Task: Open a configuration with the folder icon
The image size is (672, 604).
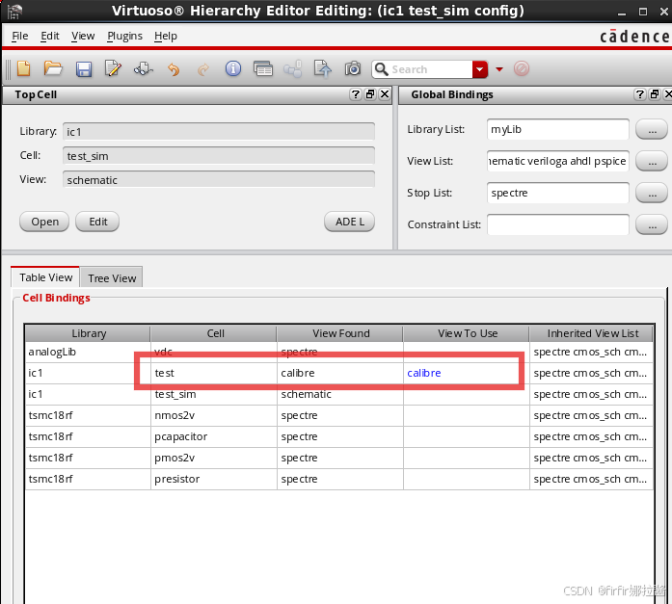Action: (x=53, y=68)
